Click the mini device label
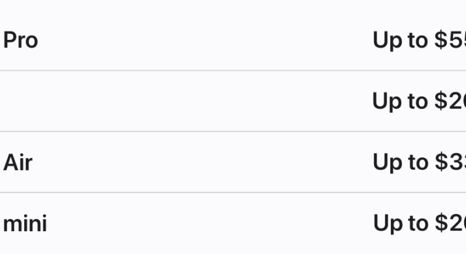 (25, 223)
